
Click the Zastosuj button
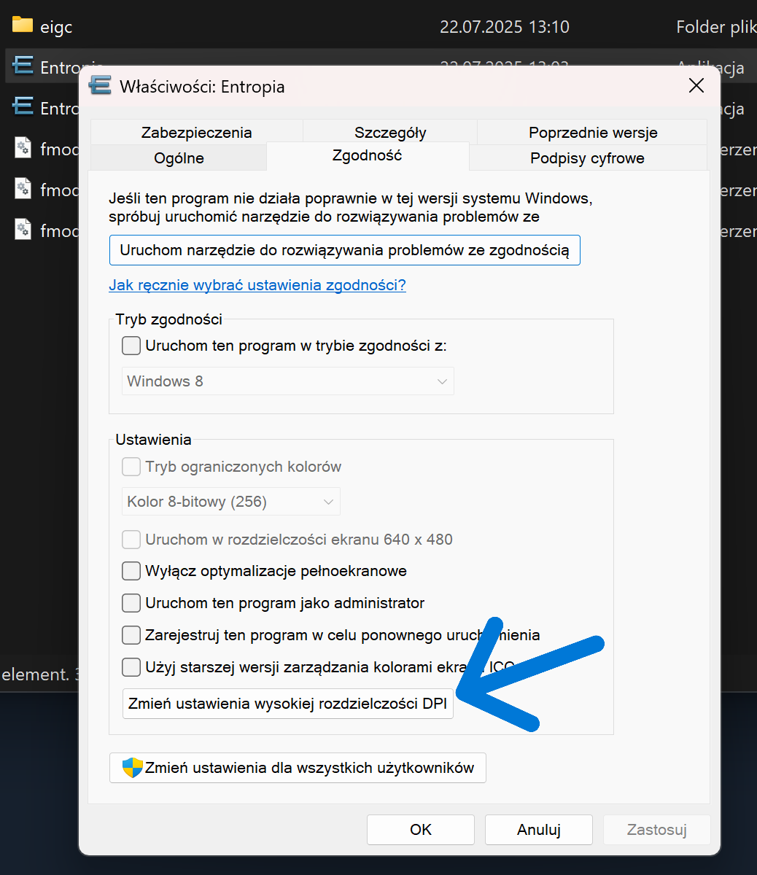(657, 830)
